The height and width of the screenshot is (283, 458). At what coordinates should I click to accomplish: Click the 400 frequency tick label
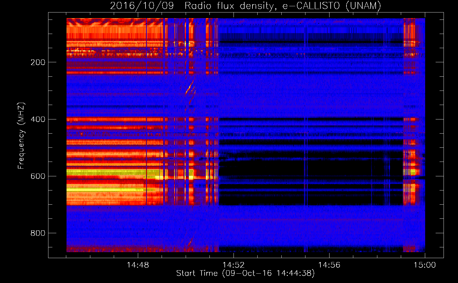click(x=38, y=119)
